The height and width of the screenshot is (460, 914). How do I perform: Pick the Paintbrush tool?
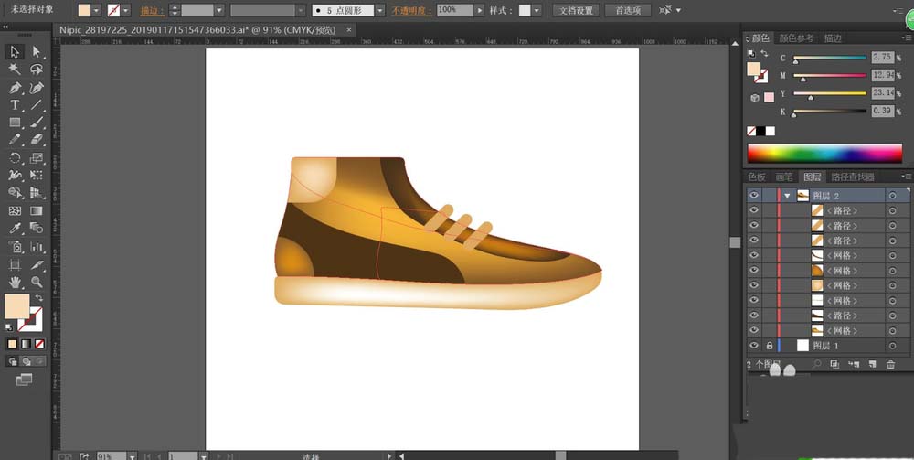pyautogui.click(x=37, y=123)
